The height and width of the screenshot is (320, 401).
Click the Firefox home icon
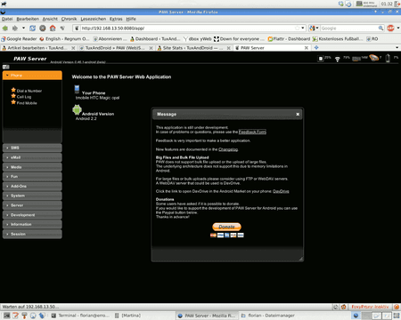(53, 28)
